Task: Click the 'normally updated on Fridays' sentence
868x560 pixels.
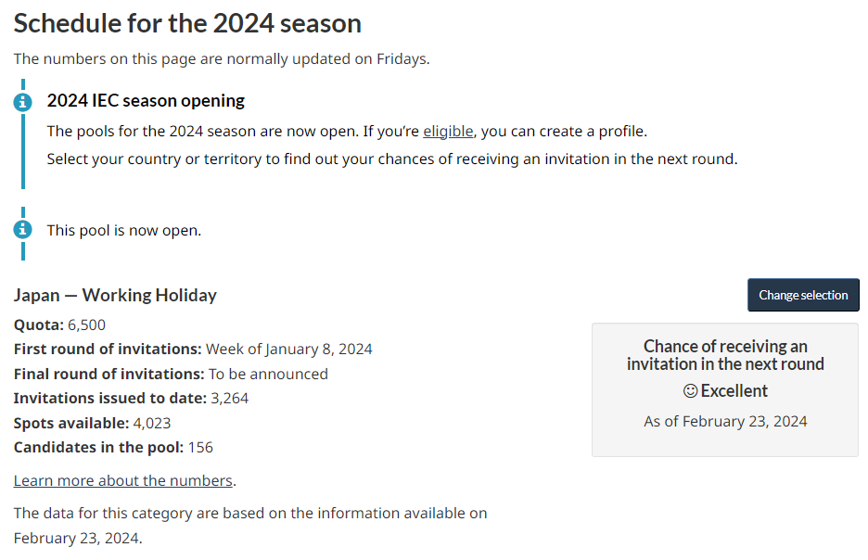Action: coord(222,59)
